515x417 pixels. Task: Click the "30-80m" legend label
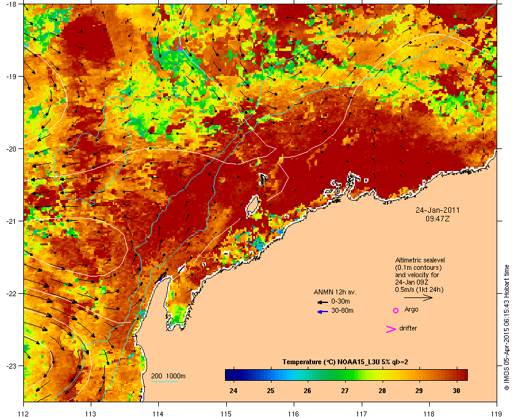coord(342,310)
